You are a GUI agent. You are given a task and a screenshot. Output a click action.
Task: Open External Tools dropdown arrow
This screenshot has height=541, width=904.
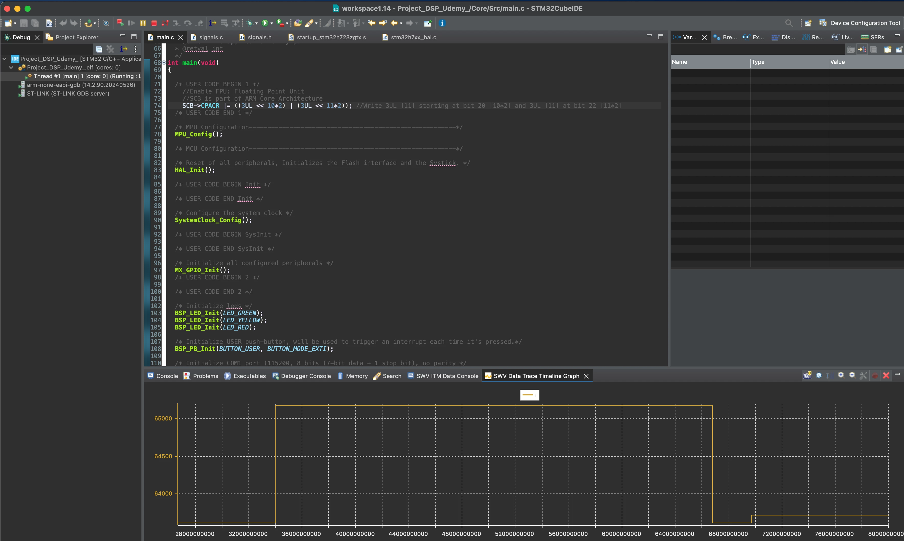[287, 23]
